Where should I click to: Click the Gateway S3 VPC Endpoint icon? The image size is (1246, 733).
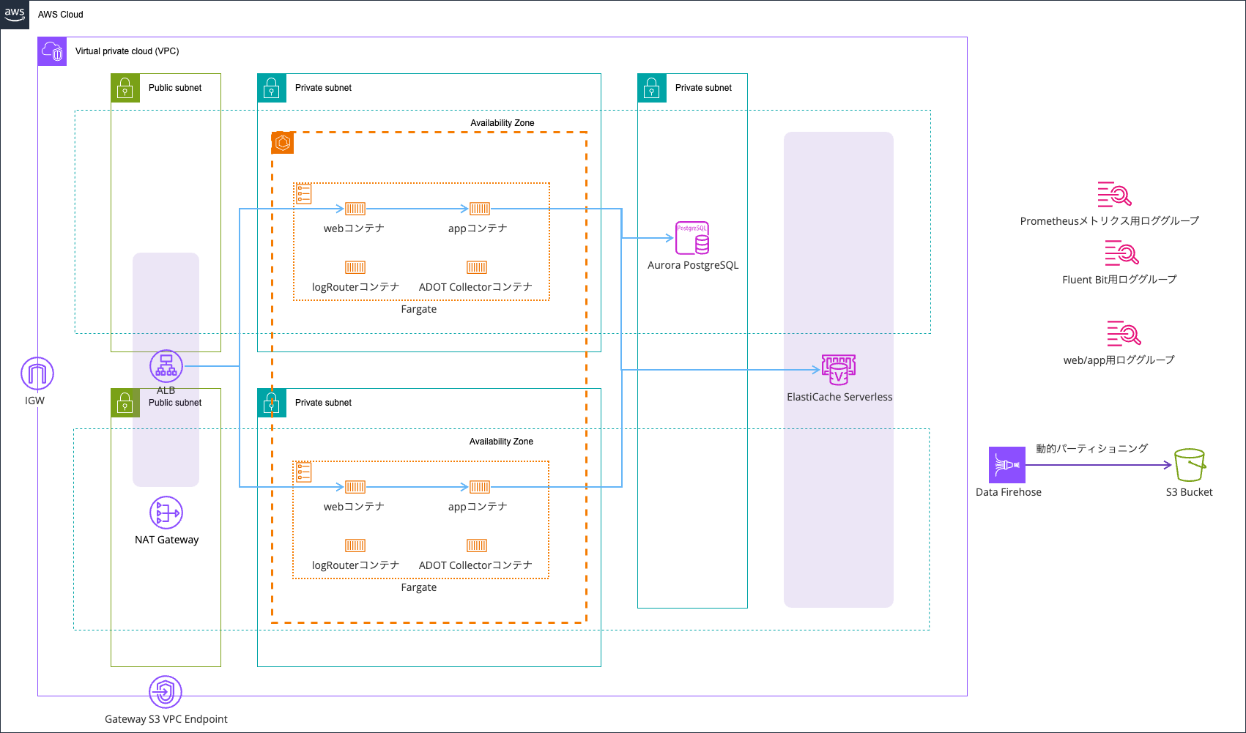pos(166,691)
